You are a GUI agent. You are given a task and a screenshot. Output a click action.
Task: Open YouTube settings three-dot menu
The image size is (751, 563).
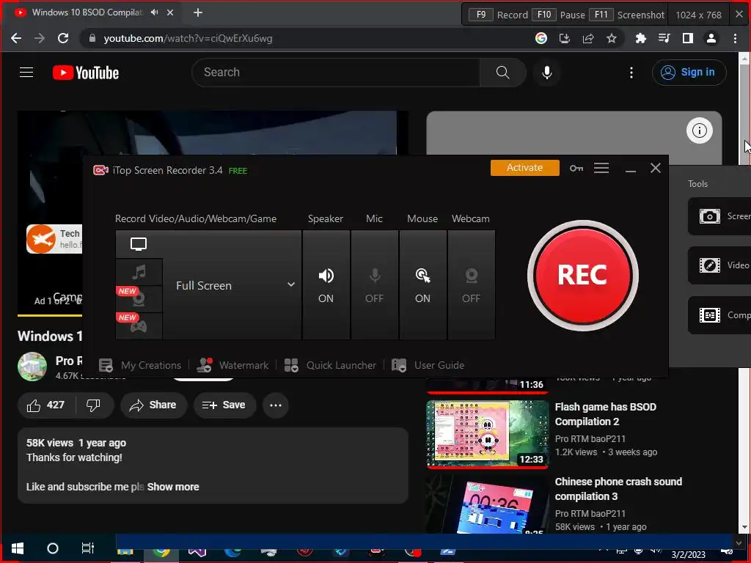(631, 73)
